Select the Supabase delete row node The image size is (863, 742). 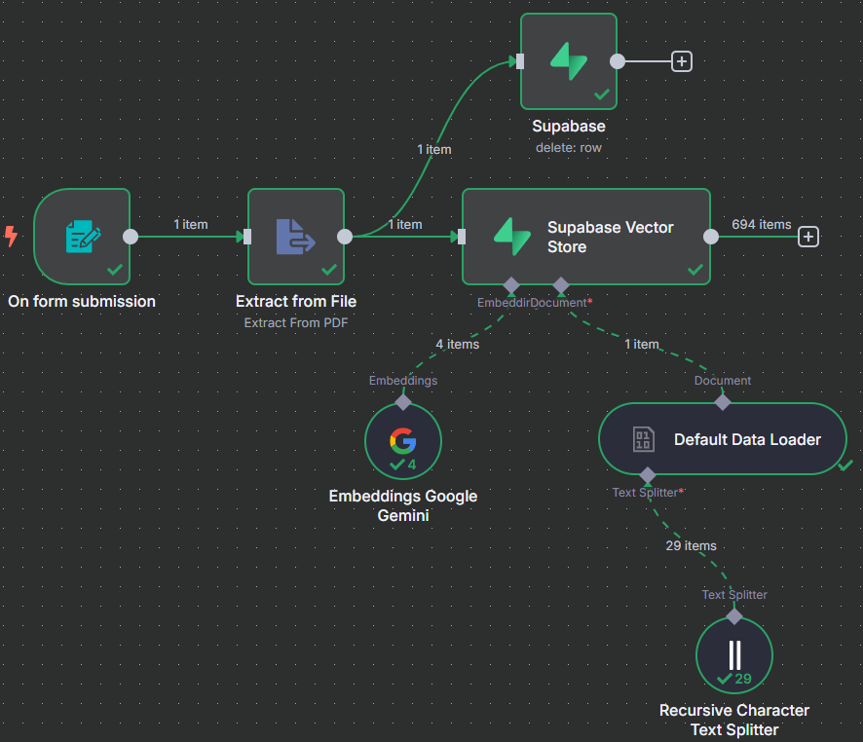pos(569,61)
